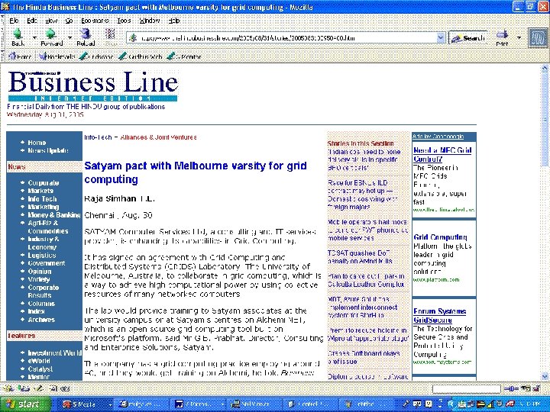Open News Update sidebar link
Image resolution: width=550 pixels, height=412 pixels.
[48, 150]
